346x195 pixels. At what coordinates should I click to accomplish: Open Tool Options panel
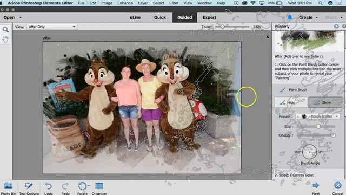tap(29, 188)
